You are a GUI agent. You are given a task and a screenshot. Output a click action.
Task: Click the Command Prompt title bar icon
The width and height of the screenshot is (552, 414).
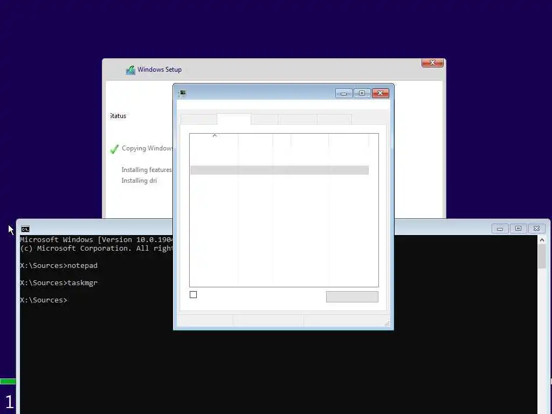25,229
